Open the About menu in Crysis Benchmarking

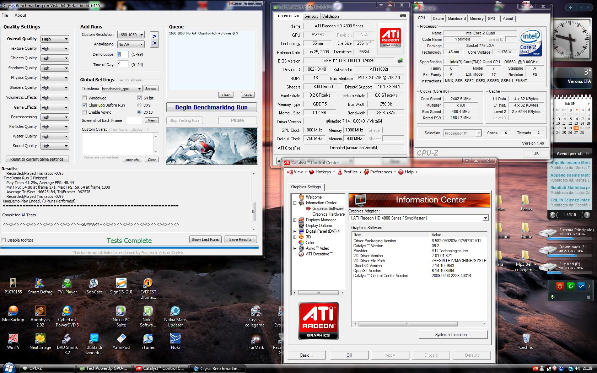[20, 15]
